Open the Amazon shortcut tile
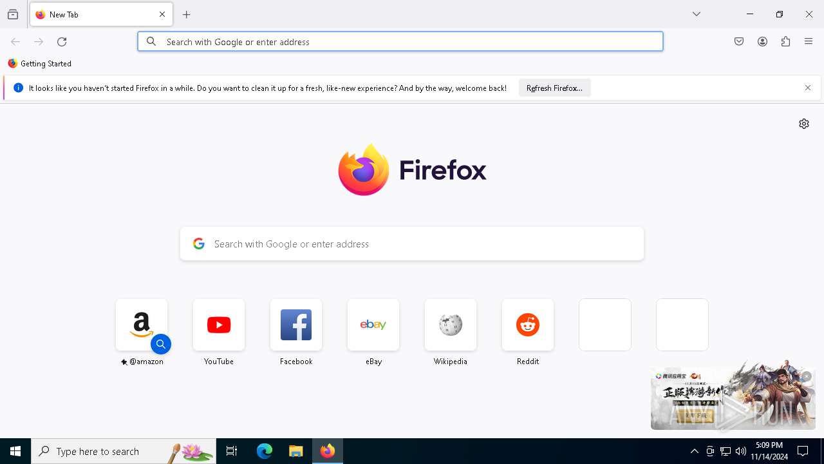Viewport: 824px width, 464px height. (142, 325)
